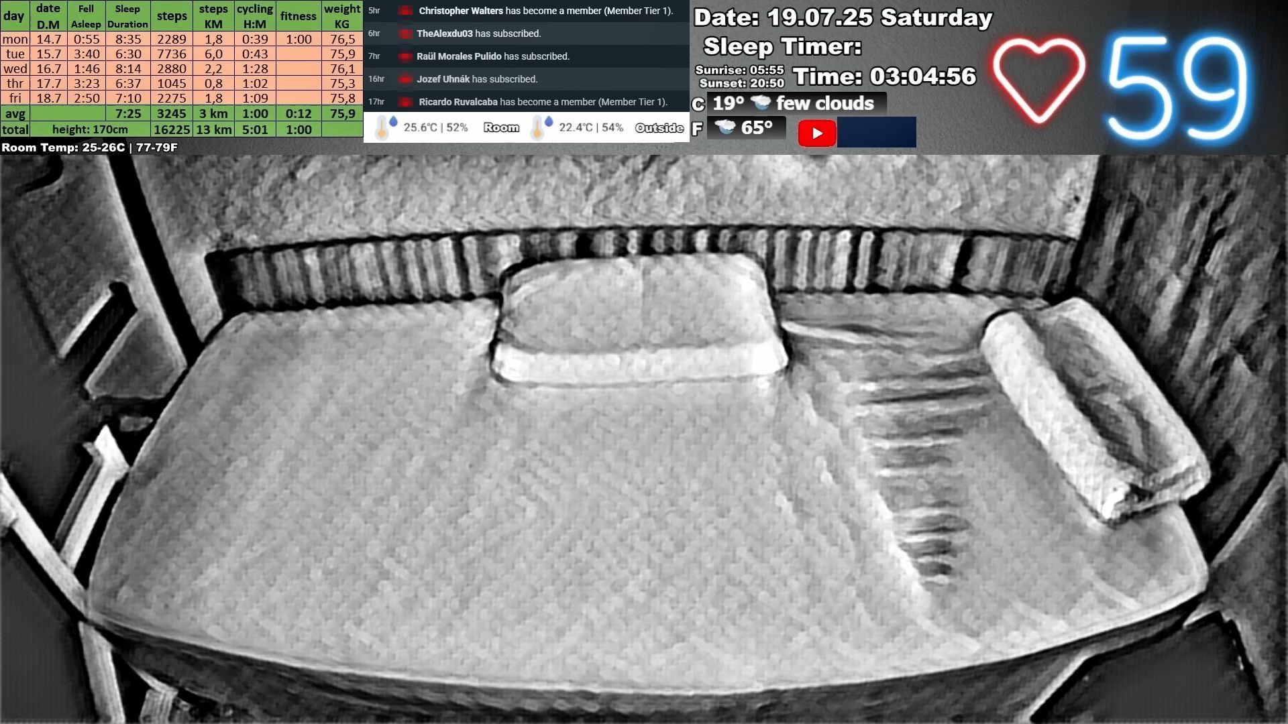Image resolution: width=1288 pixels, height=724 pixels.
Task: Click the 'total' row label
Action: click(15, 129)
